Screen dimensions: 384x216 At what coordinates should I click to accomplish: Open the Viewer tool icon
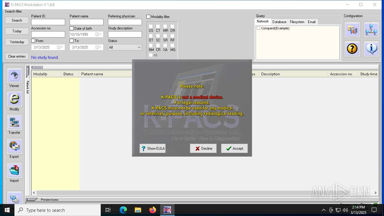coord(14,76)
